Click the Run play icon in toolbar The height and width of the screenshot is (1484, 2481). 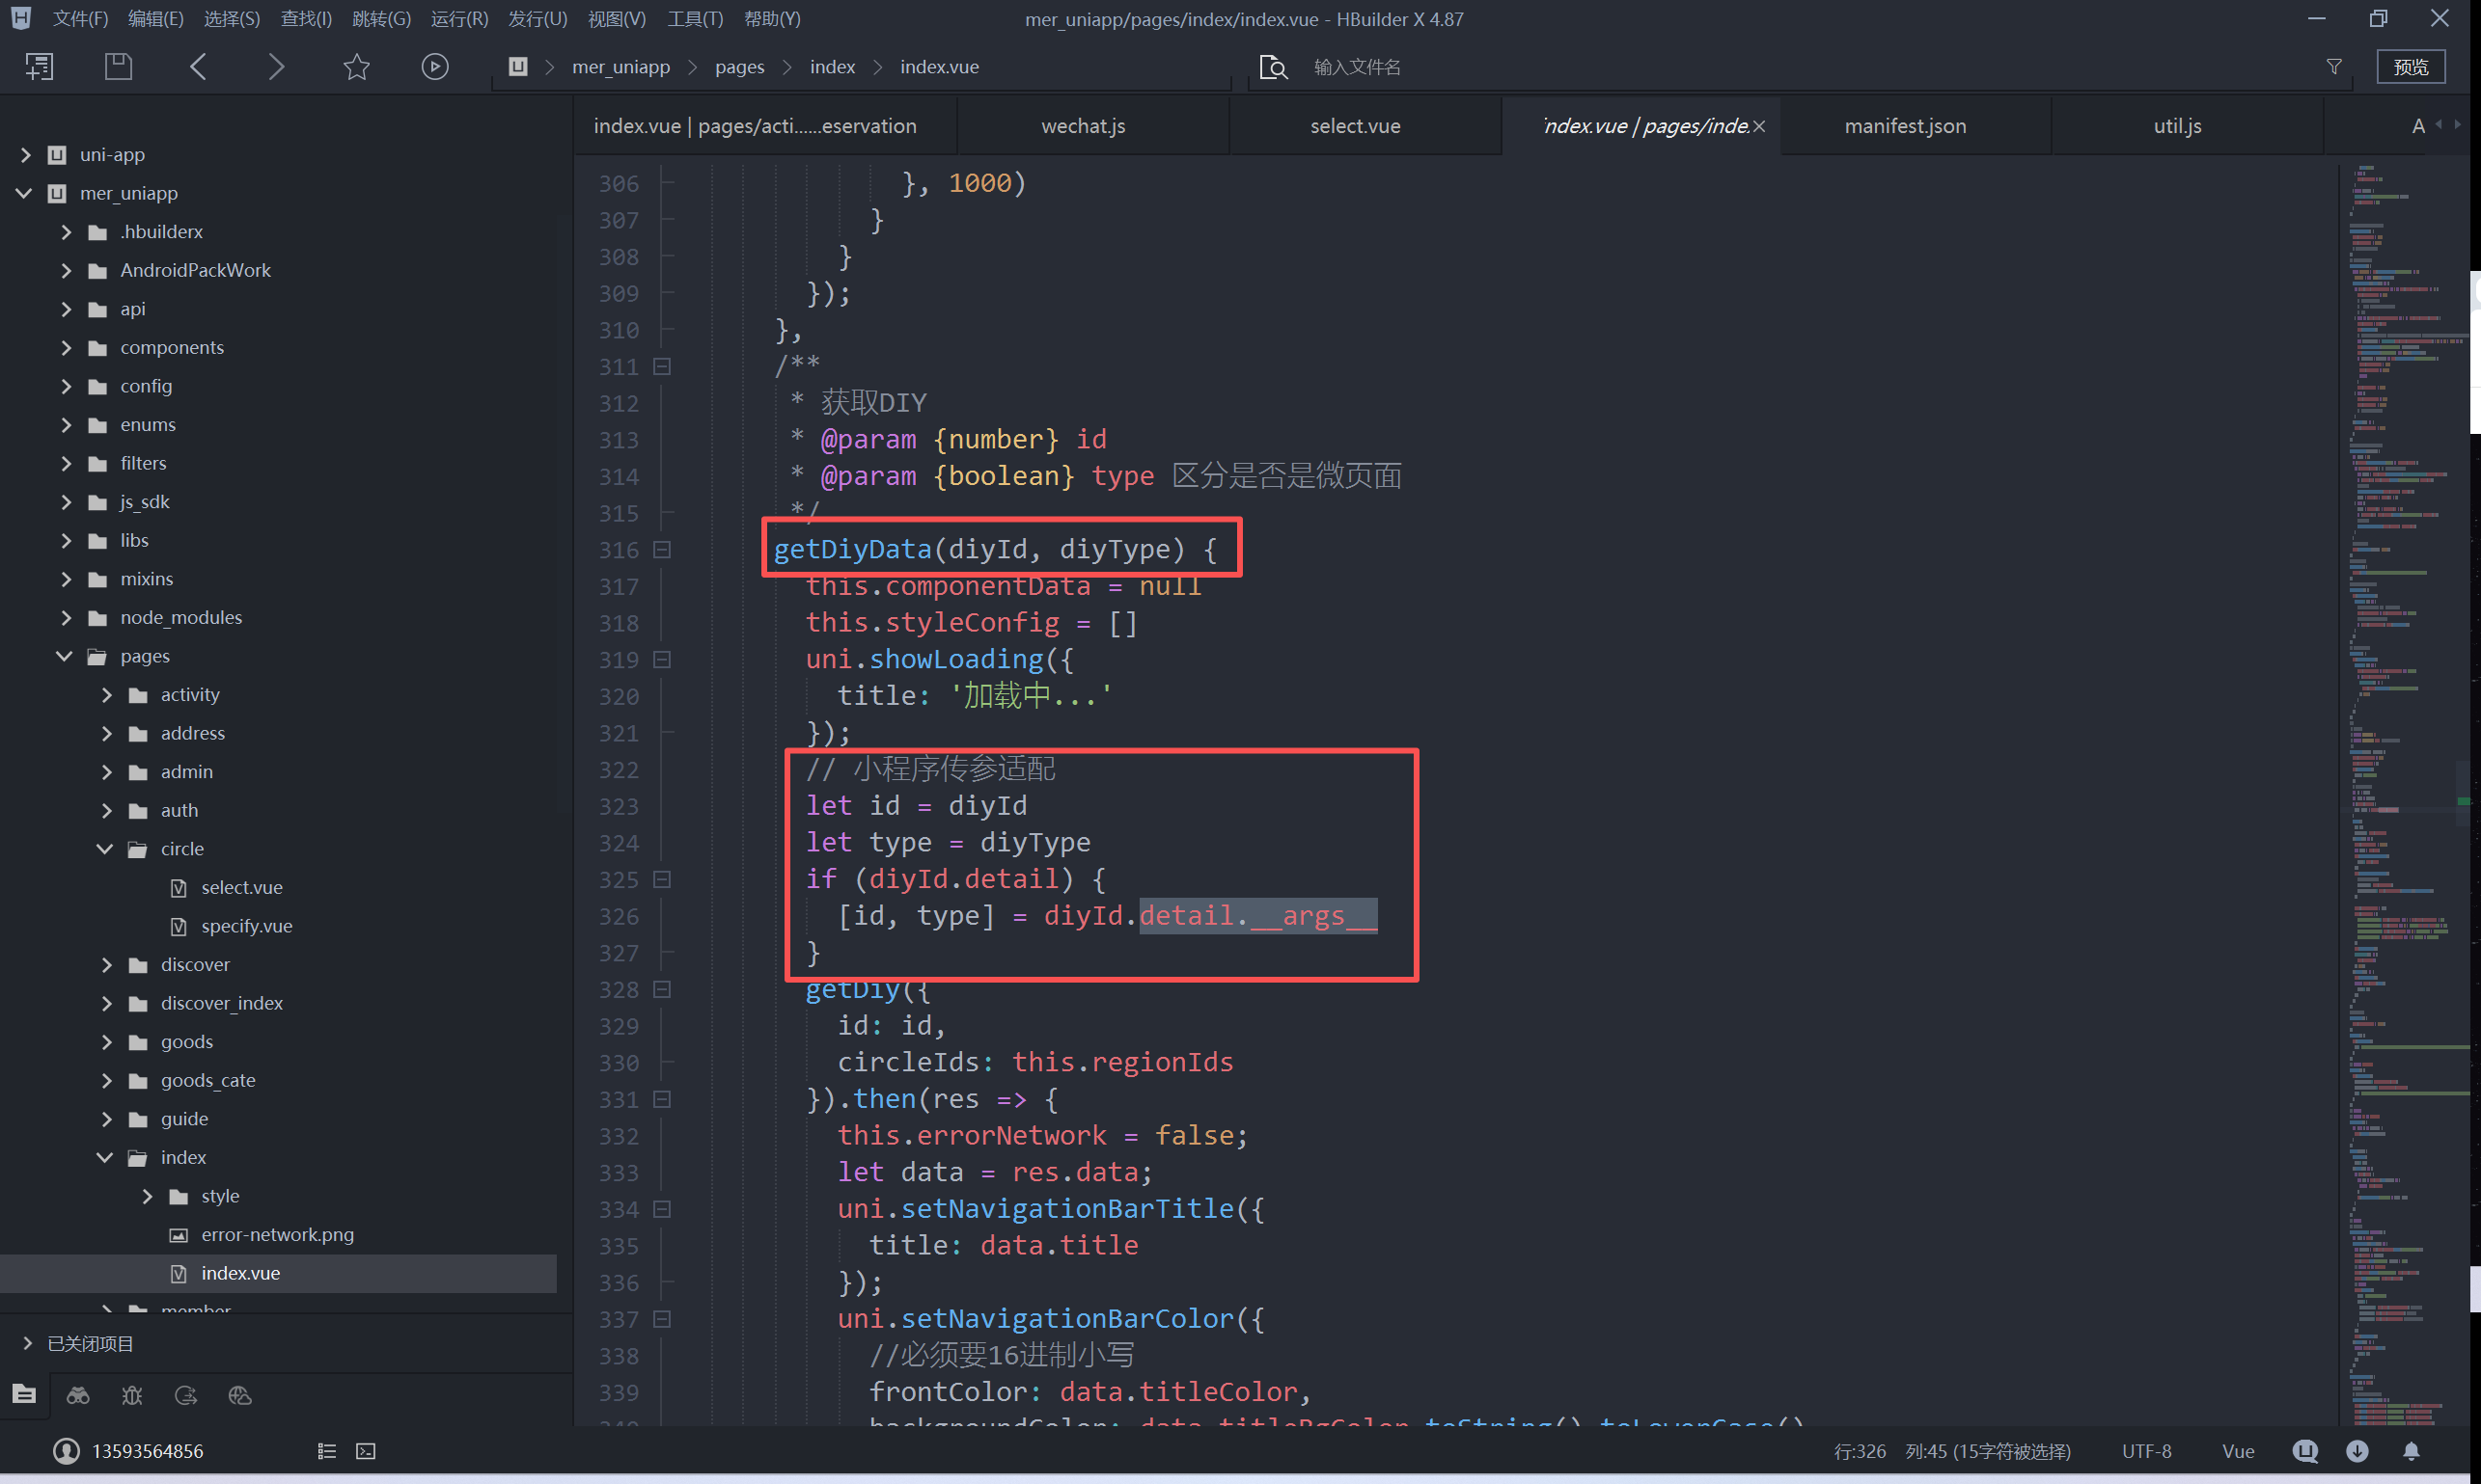[434, 67]
